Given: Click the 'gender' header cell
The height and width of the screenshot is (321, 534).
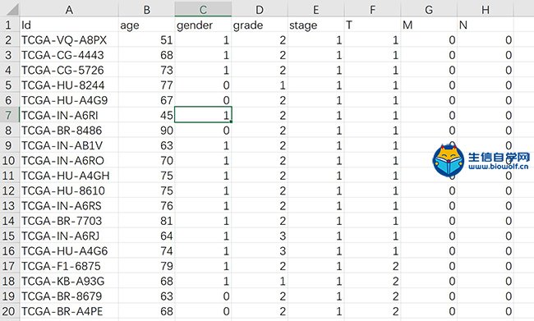Looking at the screenshot, I should (203, 25).
